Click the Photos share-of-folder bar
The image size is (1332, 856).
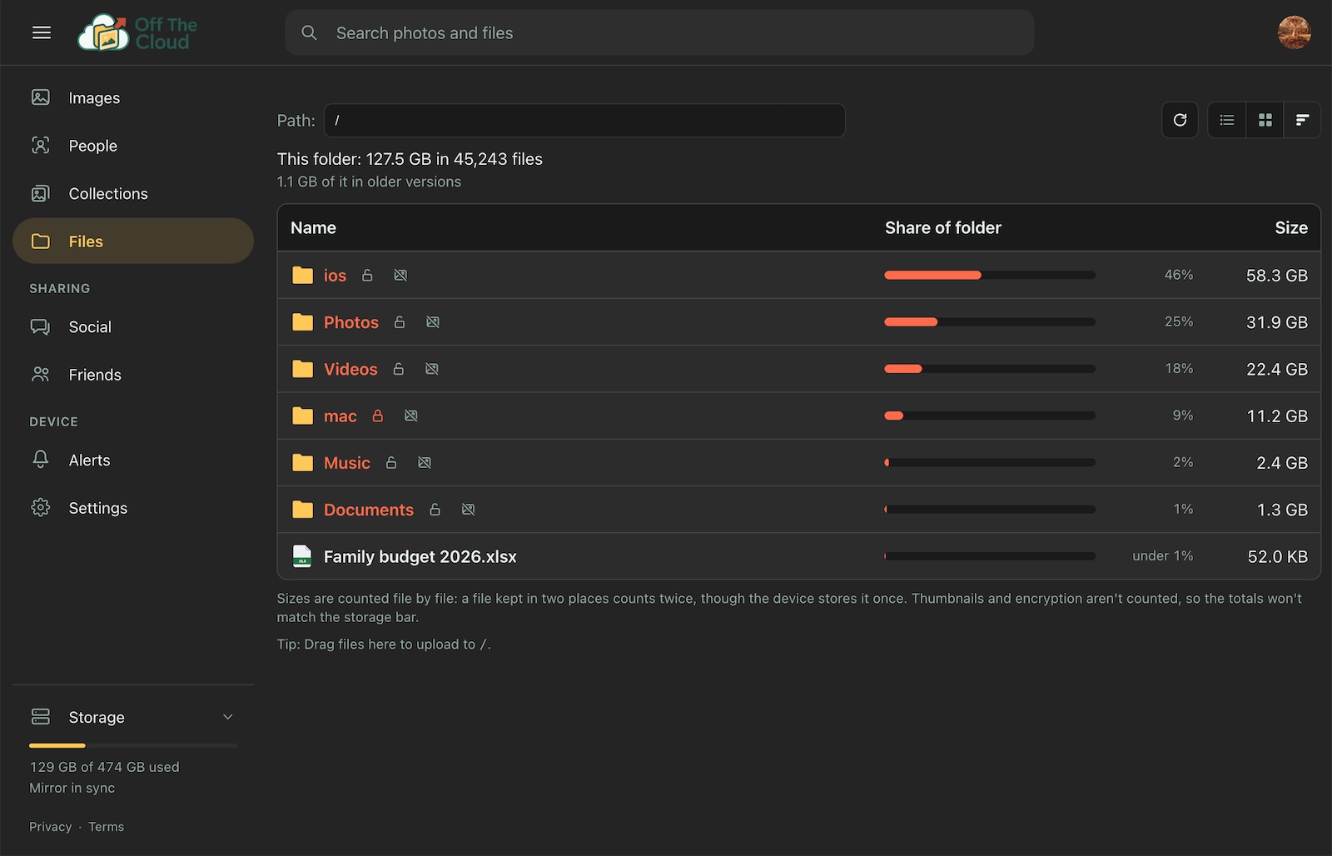pos(990,321)
